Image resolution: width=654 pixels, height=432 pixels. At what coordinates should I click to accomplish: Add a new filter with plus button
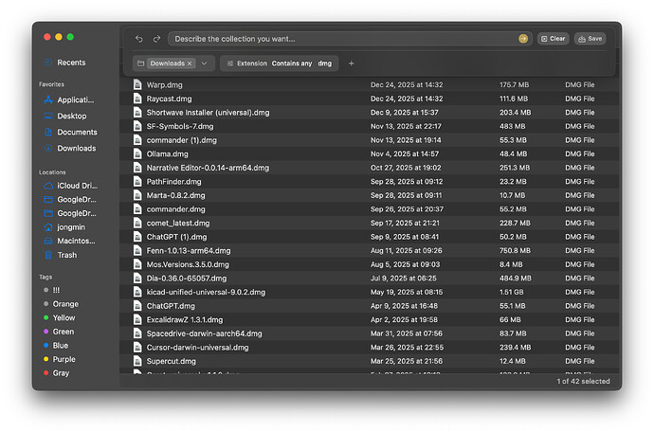pyautogui.click(x=352, y=63)
